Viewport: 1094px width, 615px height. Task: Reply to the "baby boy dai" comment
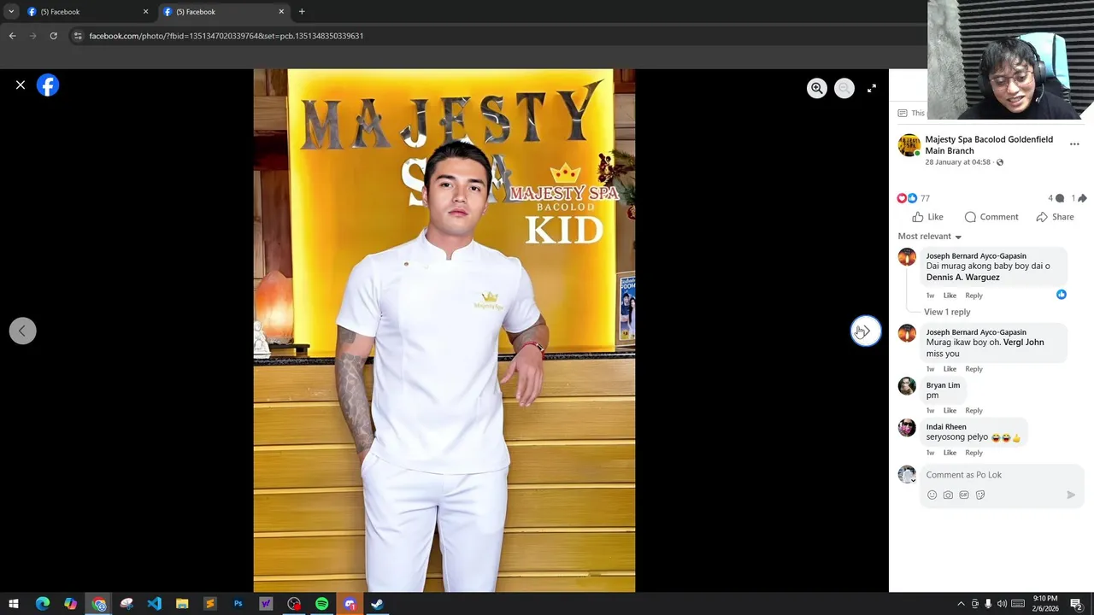973,296
